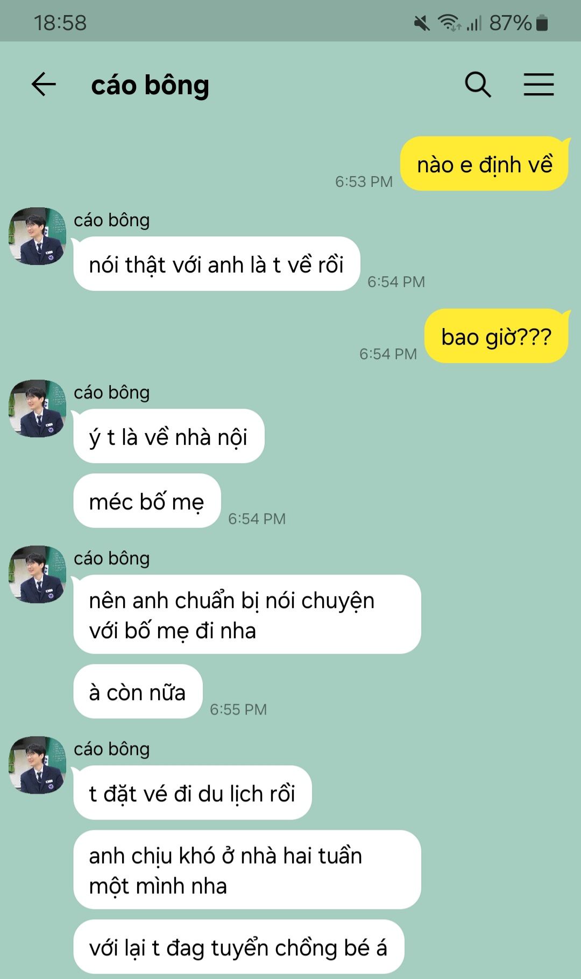Tap the Wi-Fi icon in status bar

[x=449, y=23]
